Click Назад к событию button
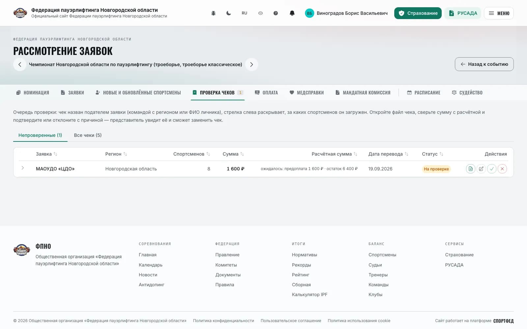 [x=484, y=64]
